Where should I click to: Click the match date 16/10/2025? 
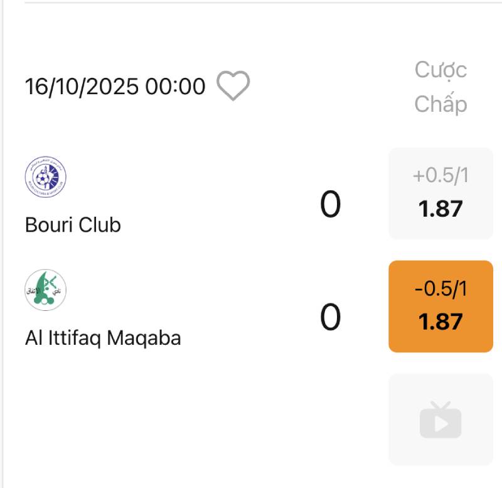(x=82, y=87)
